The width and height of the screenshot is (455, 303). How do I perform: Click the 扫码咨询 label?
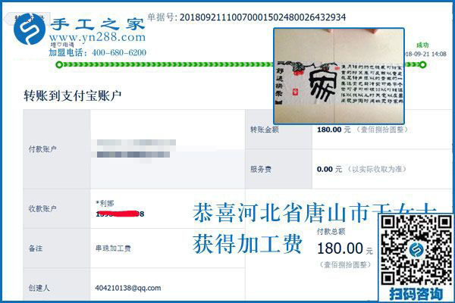[x=416, y=294]
